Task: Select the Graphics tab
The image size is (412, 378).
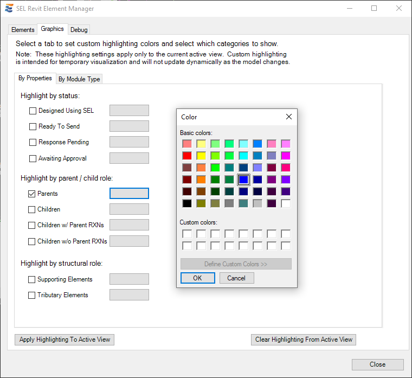Action: click(x=52, y=29)
